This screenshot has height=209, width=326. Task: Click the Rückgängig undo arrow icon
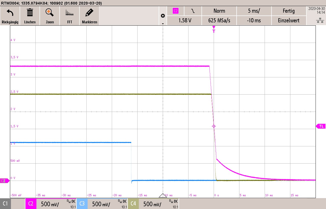[10, 12]
